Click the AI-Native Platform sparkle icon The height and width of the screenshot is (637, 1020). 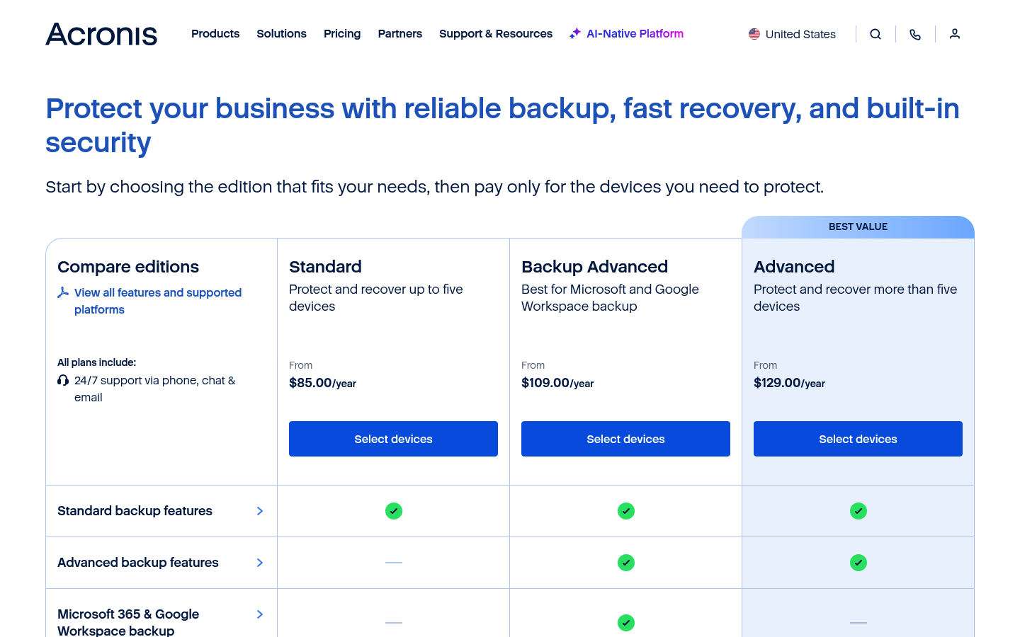(x=575, y=33)
